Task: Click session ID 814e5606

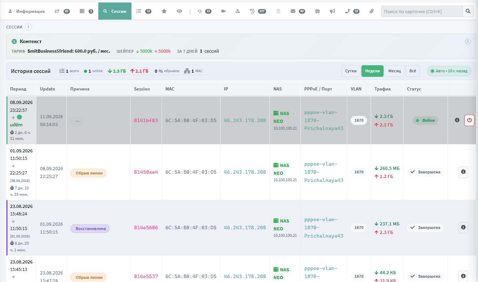Action: tap(146, 228)
